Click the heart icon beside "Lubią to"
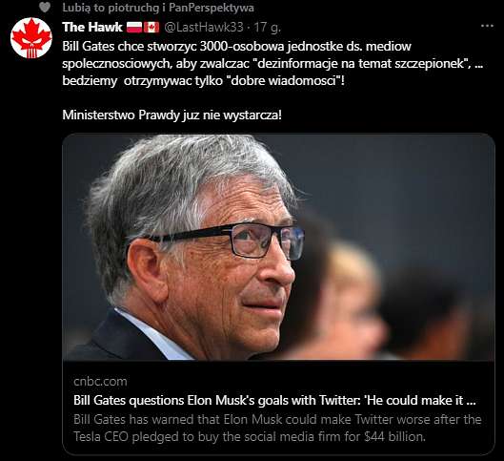The image size is (504, 461). 45,7
